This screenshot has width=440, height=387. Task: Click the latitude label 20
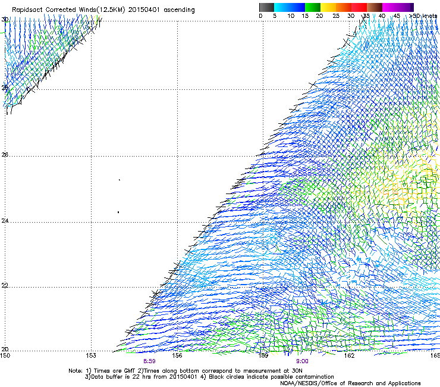[5, 349]
